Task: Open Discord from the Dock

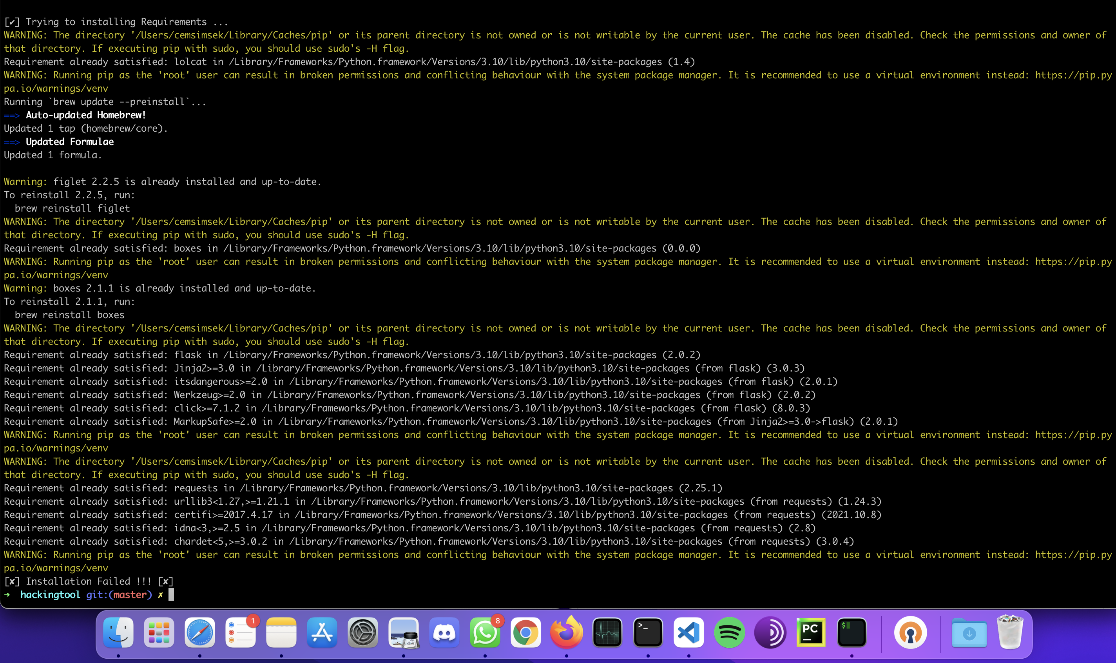Action: coord(444,632)
